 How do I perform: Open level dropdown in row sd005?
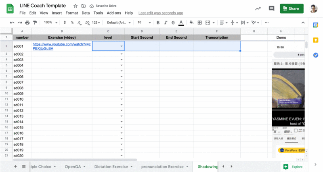click(x=122, y=71)
